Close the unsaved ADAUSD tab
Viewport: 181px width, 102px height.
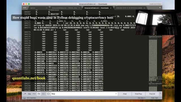(x=144, y=8)
